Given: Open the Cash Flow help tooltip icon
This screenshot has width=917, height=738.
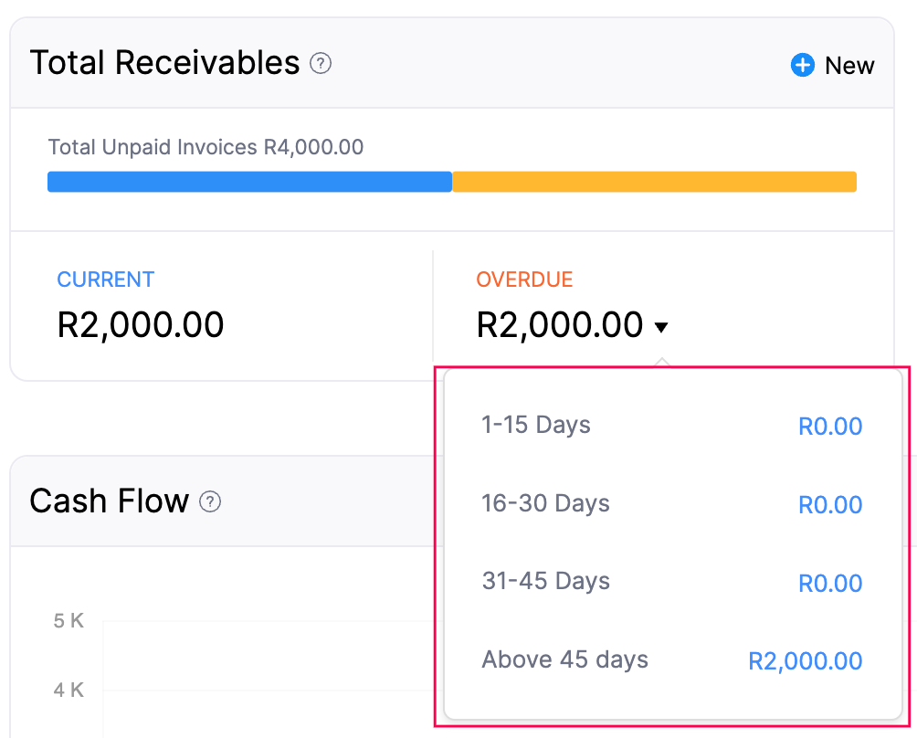Looking at the screenshot, I should point(209,501).
